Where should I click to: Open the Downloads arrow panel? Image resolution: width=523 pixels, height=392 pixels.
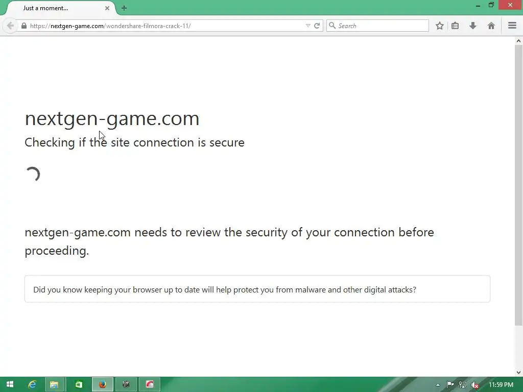point(472,26)
